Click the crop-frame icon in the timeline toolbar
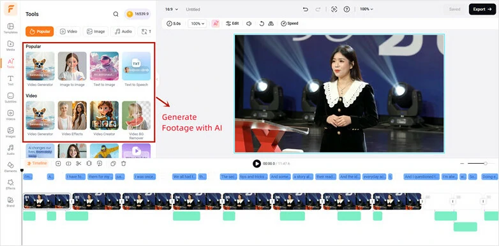499x246 pixels. pyautogui.click(x=89, y=163)
